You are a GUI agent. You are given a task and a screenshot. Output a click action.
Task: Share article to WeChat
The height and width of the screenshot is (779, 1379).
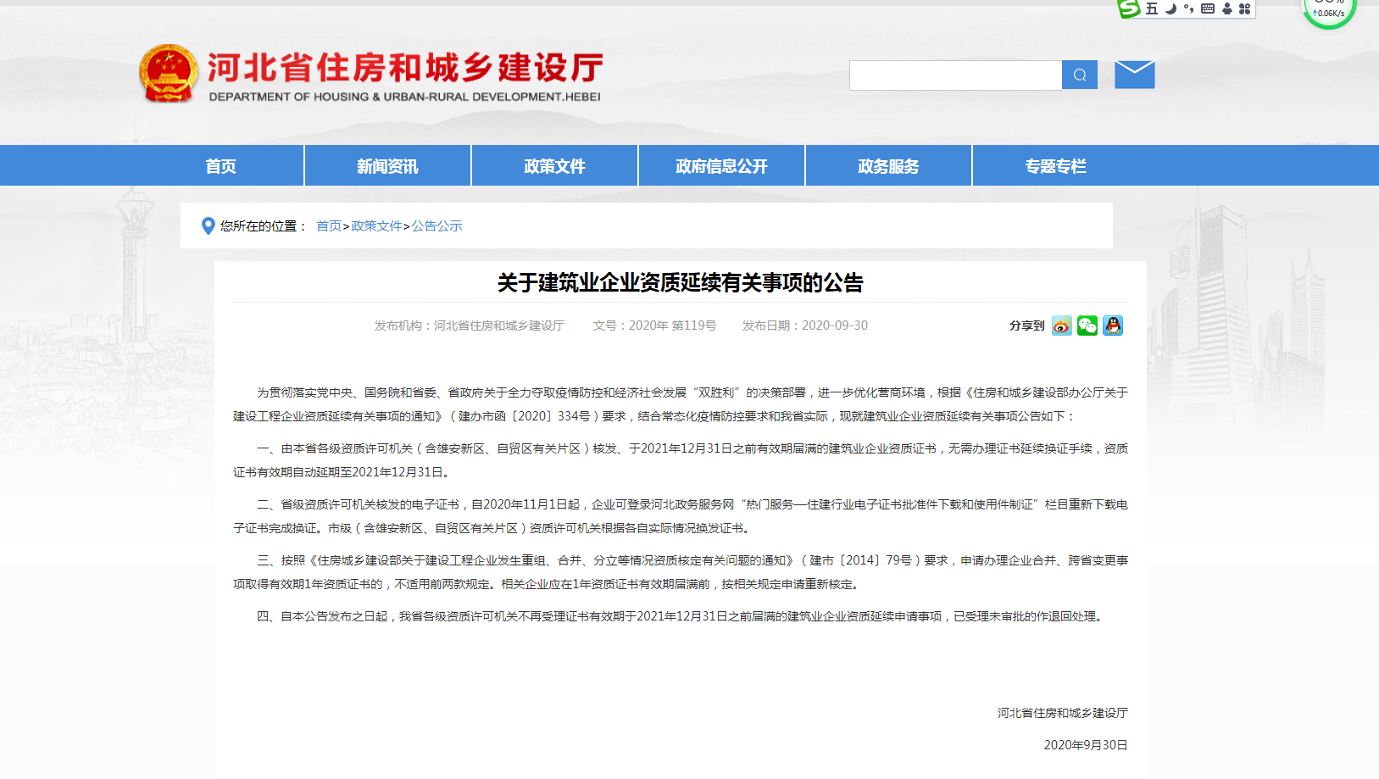(x=1087, y=326)
